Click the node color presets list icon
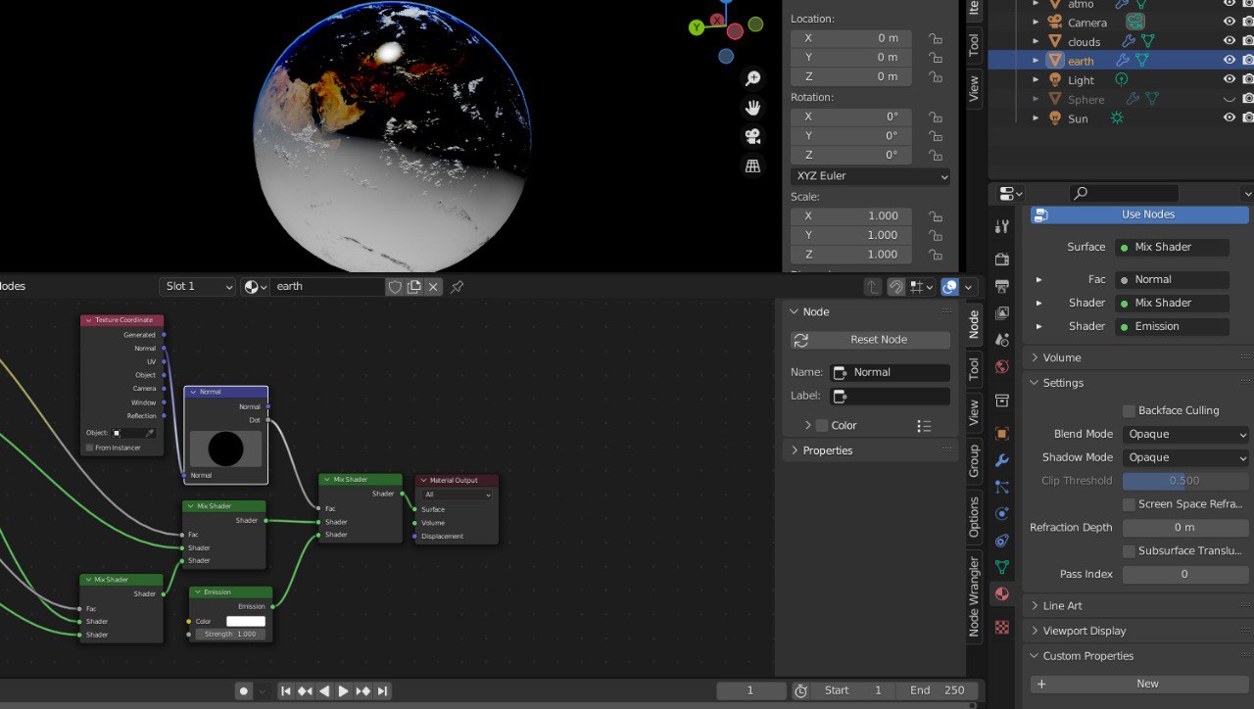The height and width of the screenshot is (709, 1254). 924,425
